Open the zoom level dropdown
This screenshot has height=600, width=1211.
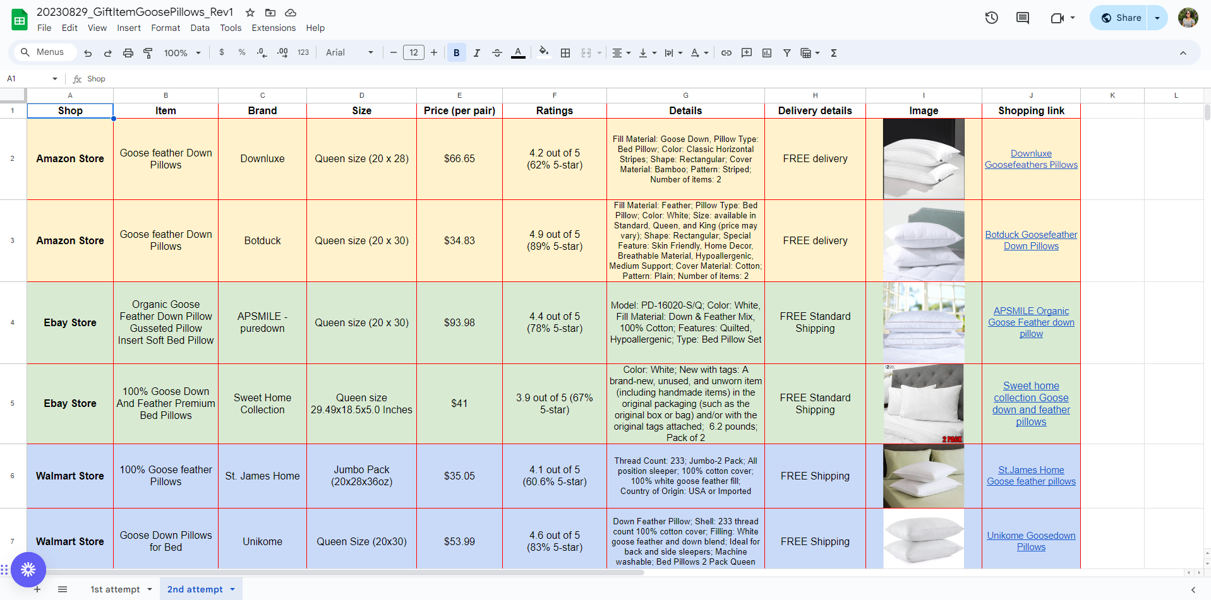point(182,53)
